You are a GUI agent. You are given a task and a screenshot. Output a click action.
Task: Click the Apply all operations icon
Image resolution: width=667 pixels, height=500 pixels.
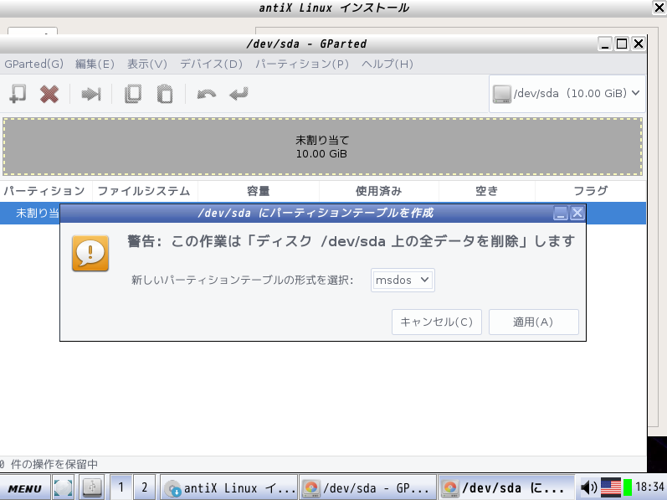(239, 94)
